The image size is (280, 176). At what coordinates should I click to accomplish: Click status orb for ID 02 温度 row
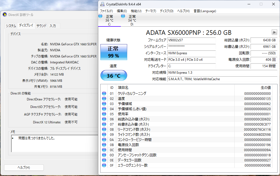(104, 99)
